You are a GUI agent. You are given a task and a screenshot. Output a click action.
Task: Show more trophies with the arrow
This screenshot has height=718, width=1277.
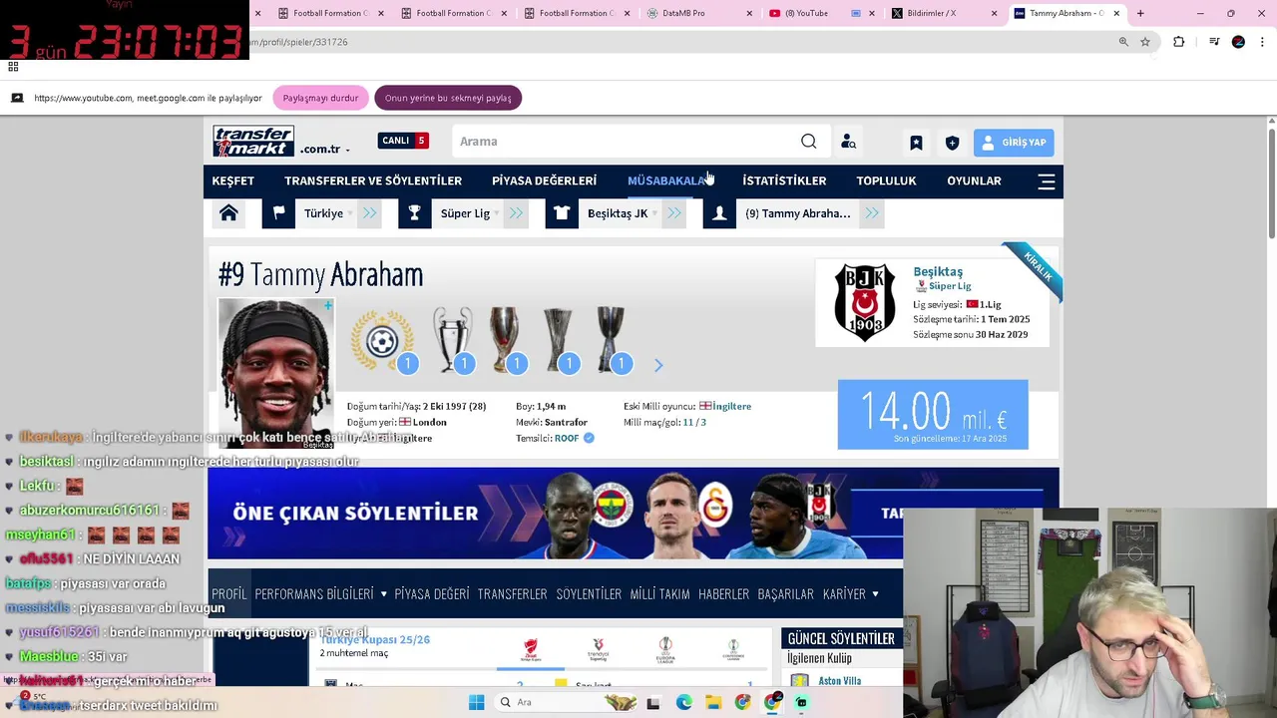point(658,366)
